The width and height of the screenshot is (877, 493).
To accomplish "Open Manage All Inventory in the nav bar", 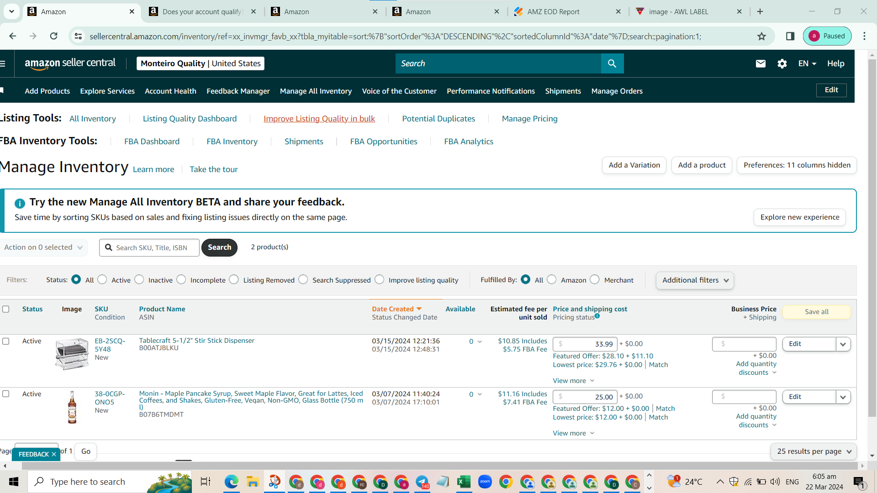I will [x=316, y=91].
